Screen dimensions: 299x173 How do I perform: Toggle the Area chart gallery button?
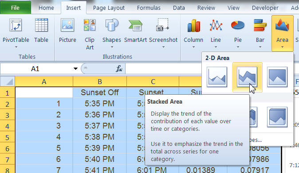point(282,33)
